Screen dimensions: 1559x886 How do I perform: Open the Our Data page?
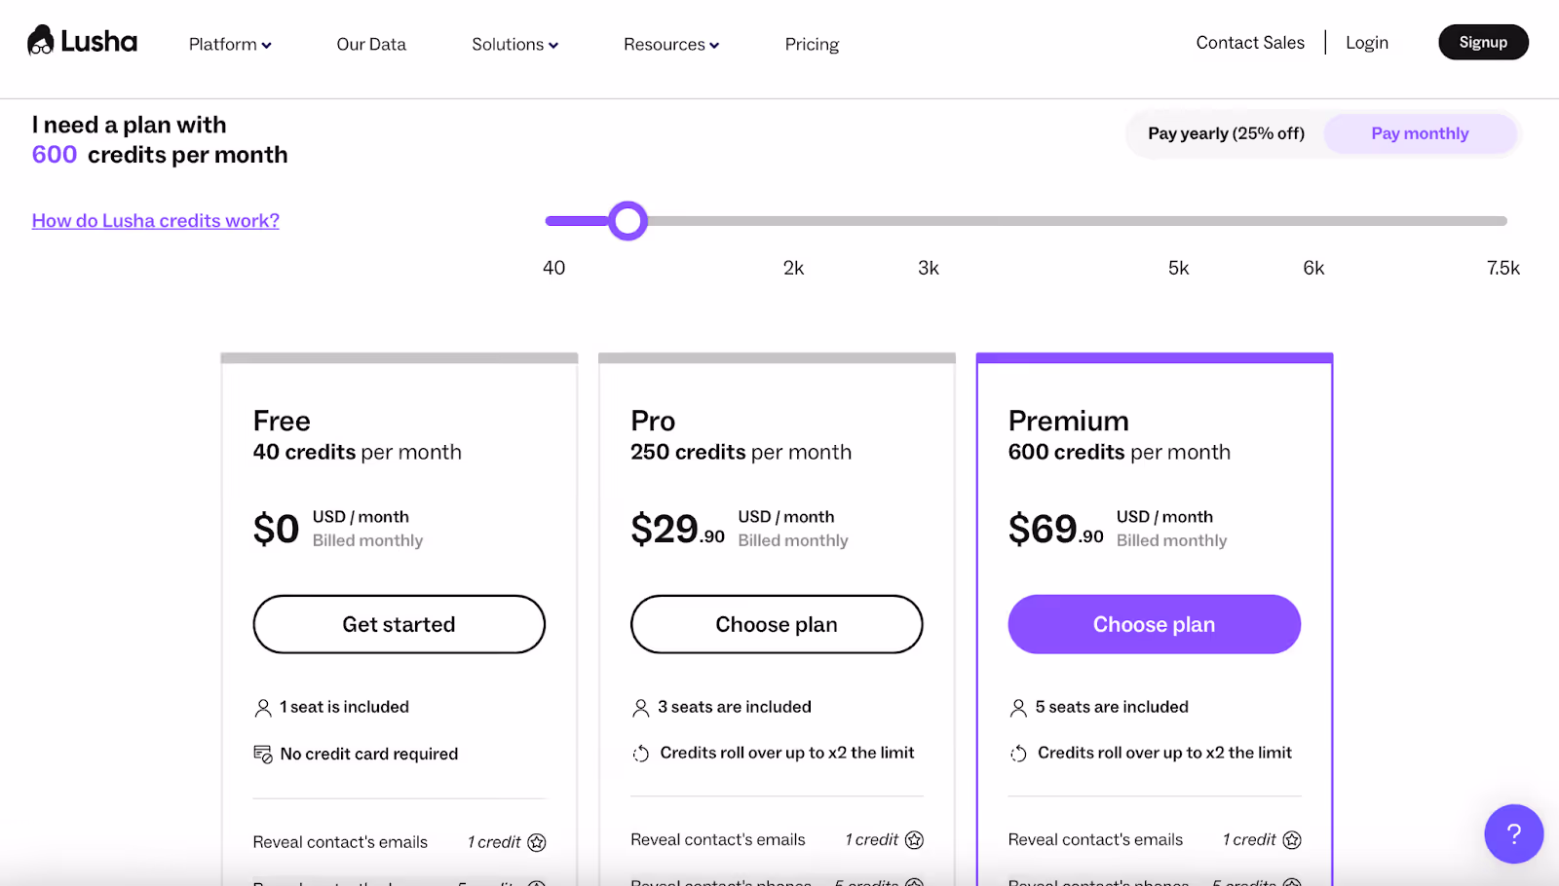click(x=370, y=44)
